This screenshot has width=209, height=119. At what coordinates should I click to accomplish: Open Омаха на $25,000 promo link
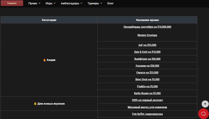coord(147,73)
